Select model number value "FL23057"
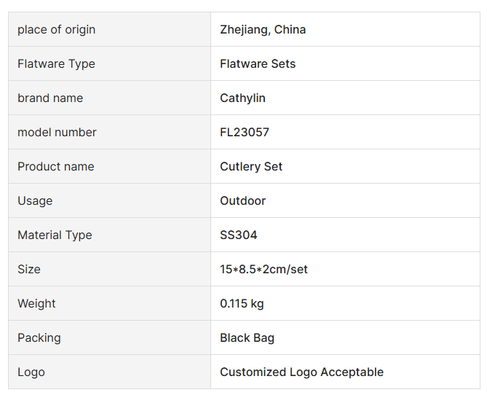The height and width of the screenshot is (395, 487). tap(245, 133)
